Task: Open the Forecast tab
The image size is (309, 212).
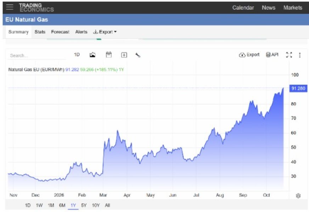Action: (60, 32)
